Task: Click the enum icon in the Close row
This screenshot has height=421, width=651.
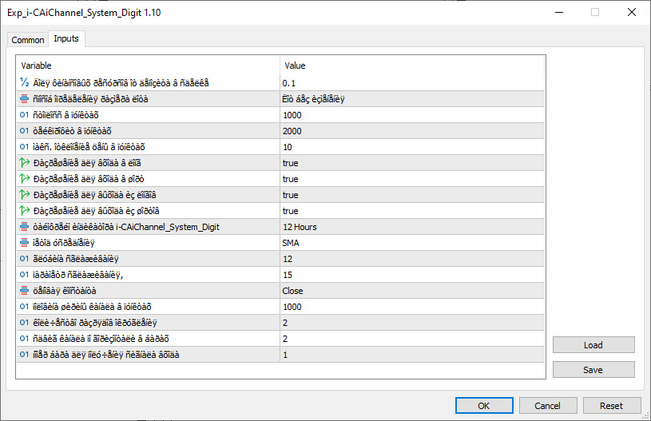Action: 25,291
